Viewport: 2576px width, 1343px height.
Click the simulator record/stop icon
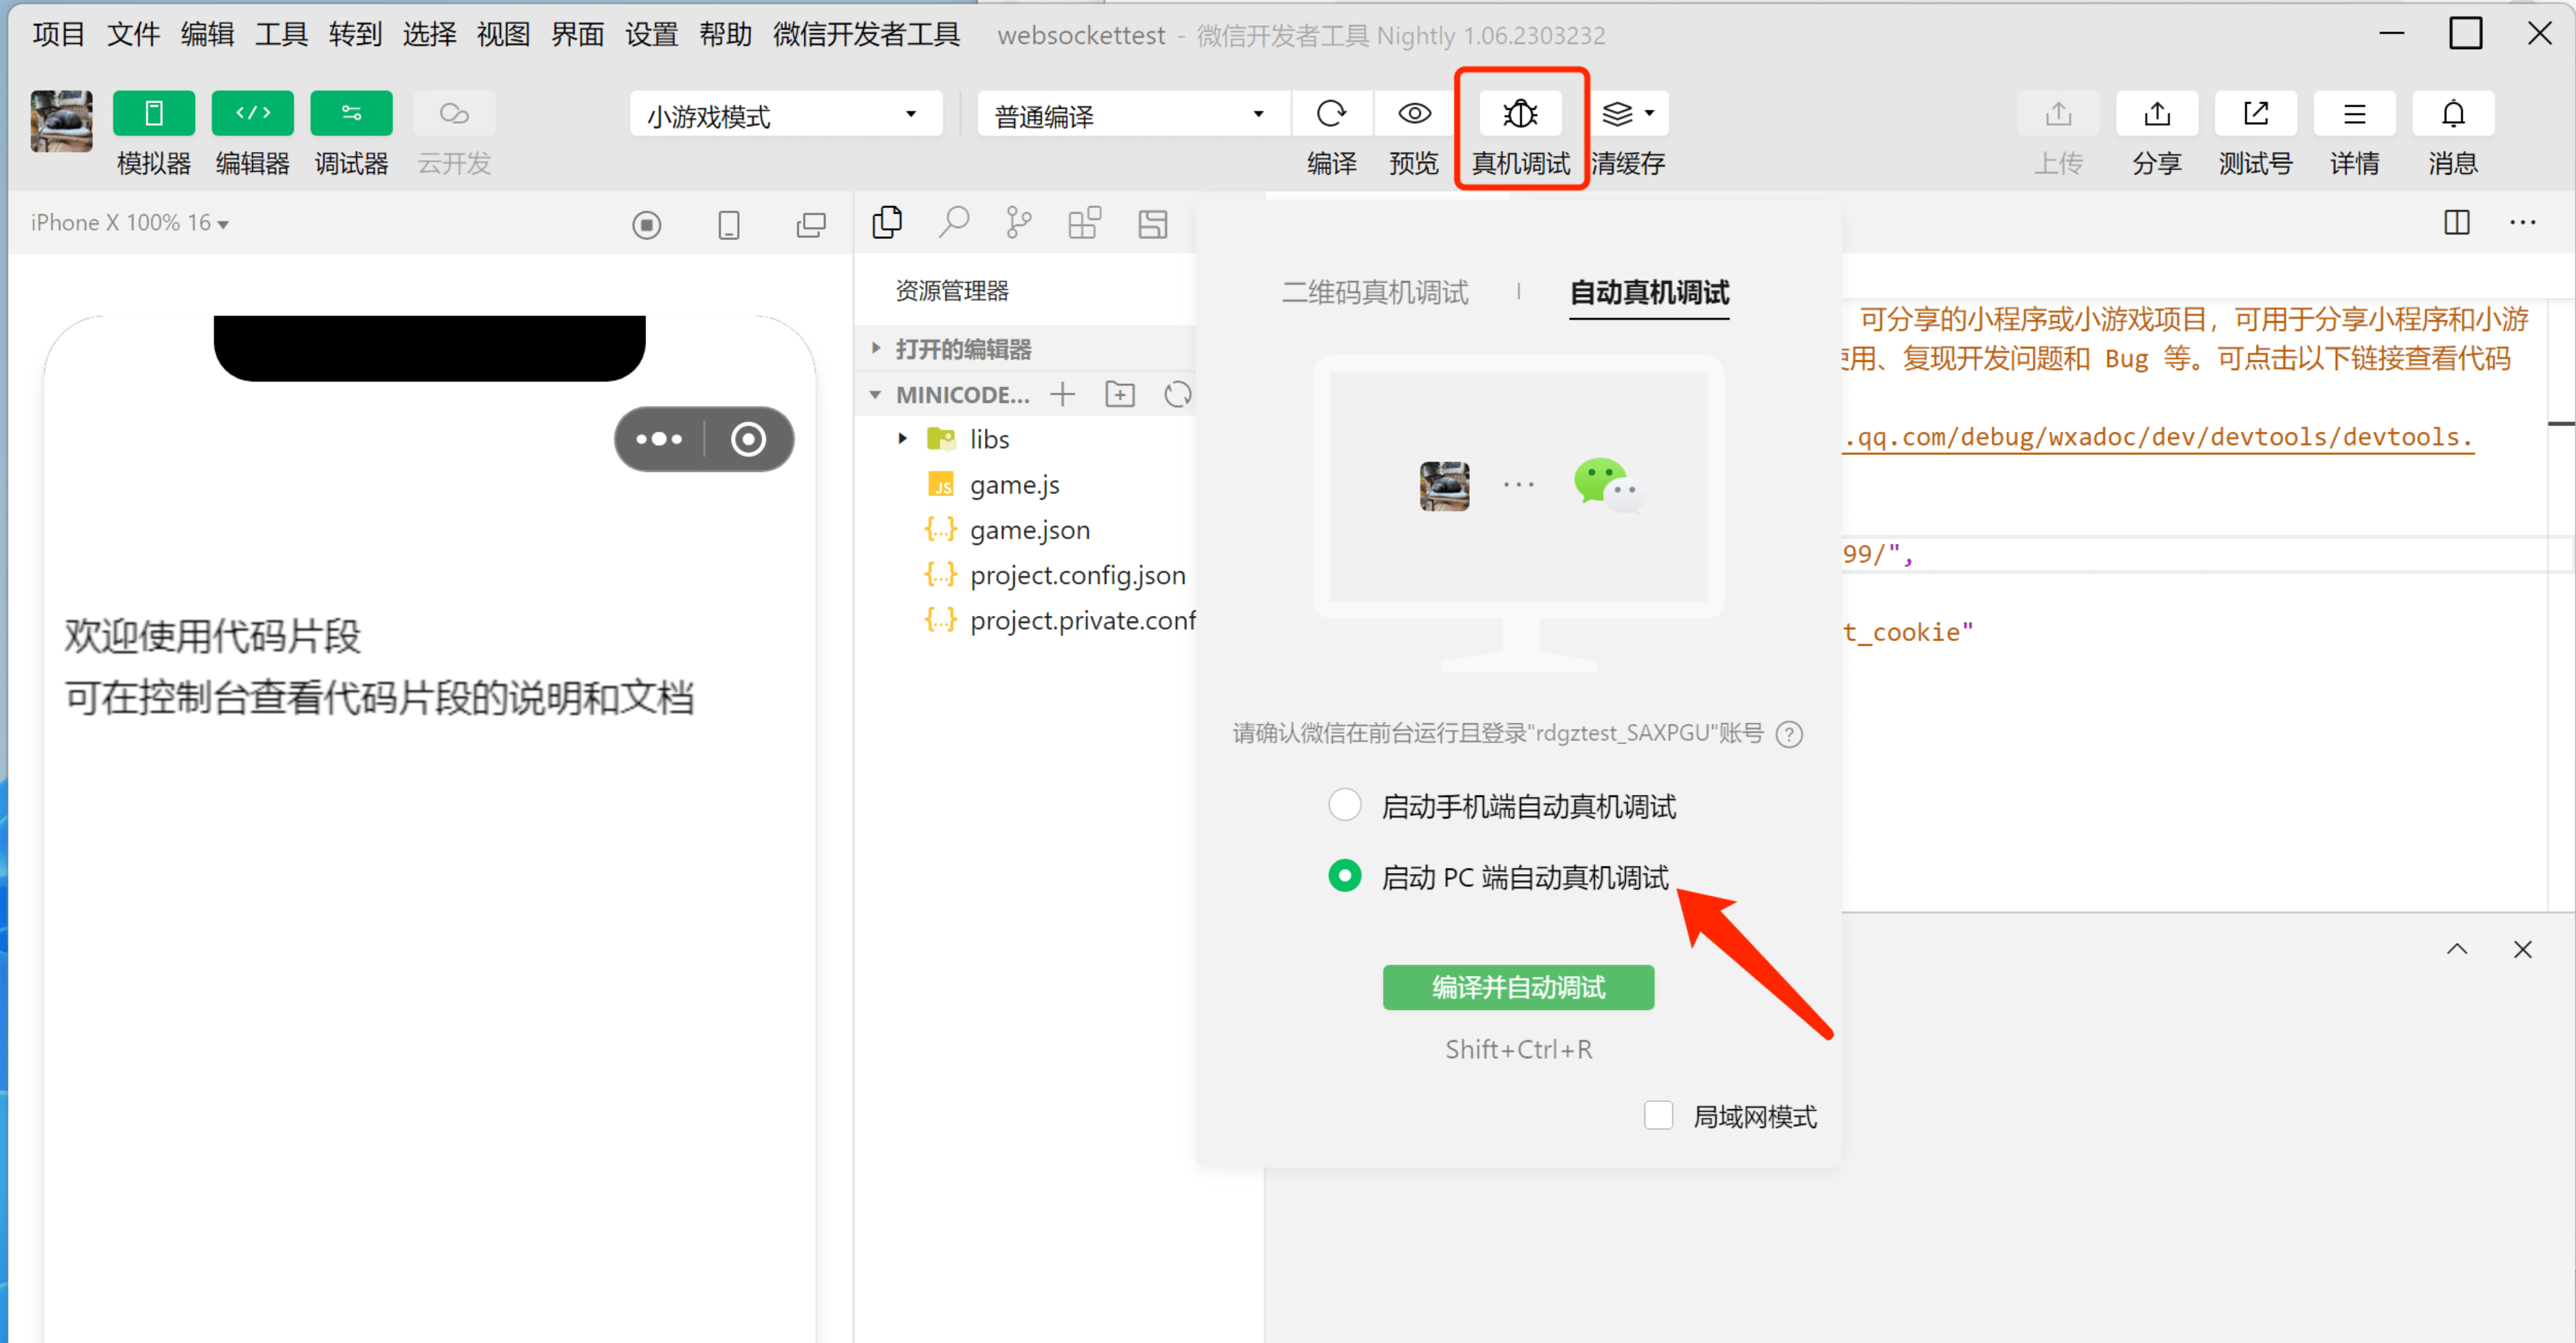click(x=647, y=225)
